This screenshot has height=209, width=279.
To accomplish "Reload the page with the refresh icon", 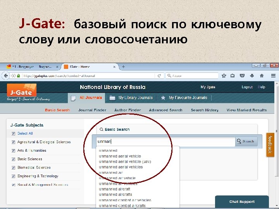I will click(x=159, y=76).
